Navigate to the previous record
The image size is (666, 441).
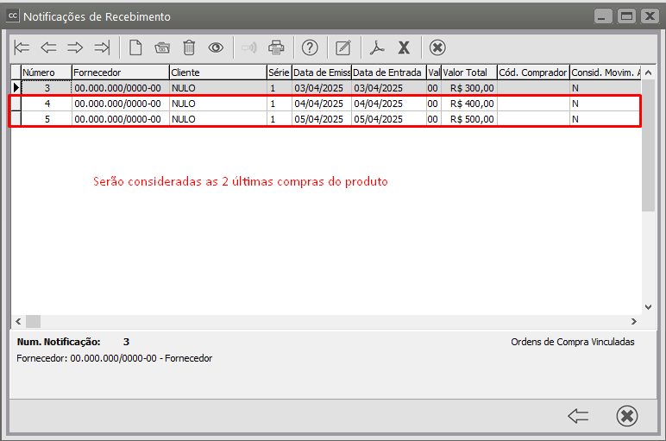click(x=49, y=47)
